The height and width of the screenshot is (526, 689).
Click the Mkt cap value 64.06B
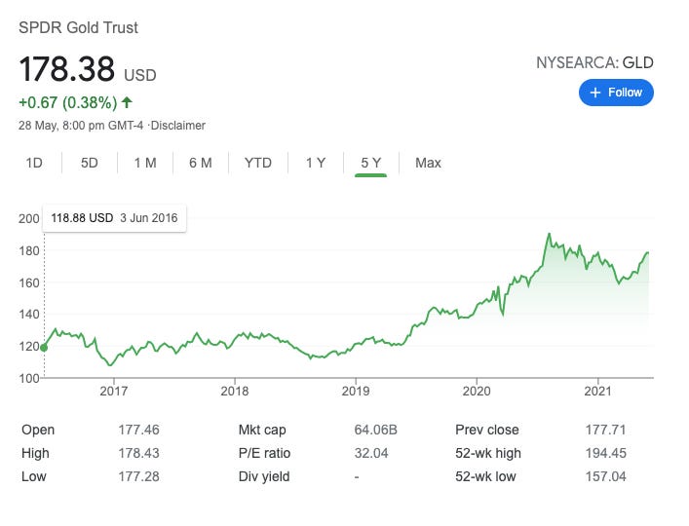[x=376, y=430]
